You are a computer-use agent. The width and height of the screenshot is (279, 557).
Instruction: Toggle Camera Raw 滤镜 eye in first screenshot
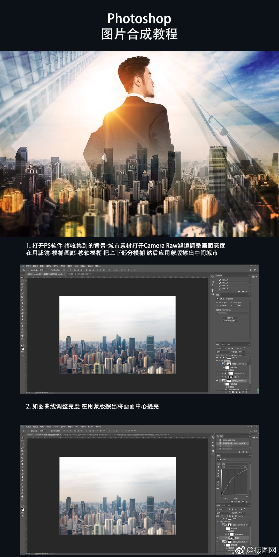pos(226,390)
